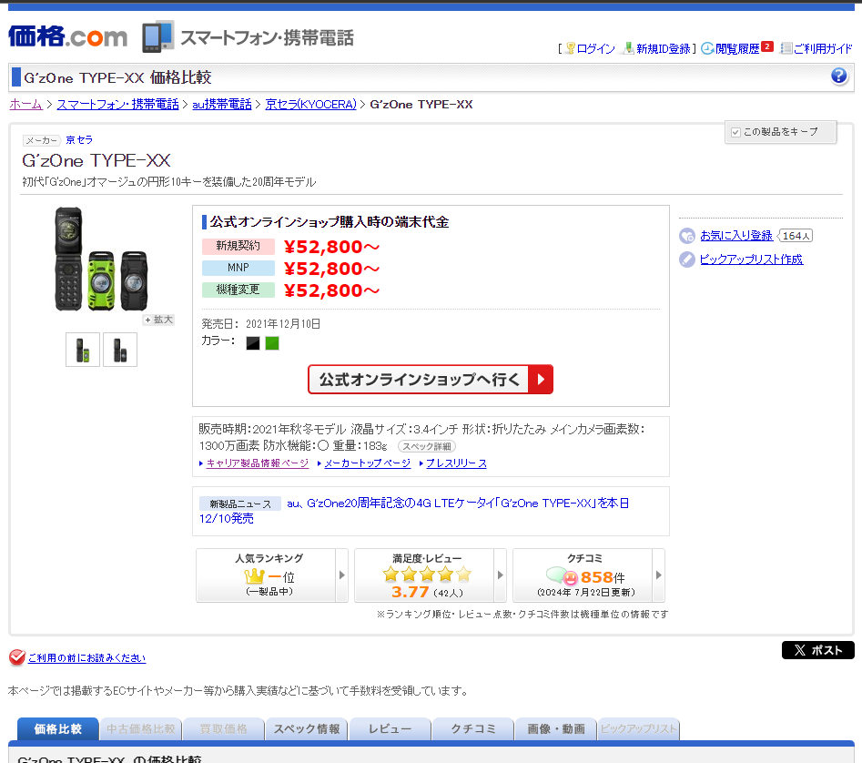The width and height of the screenshot is (862, 763).
Task: Go to ホーム breadcrumb link
Action: (25, 105)
